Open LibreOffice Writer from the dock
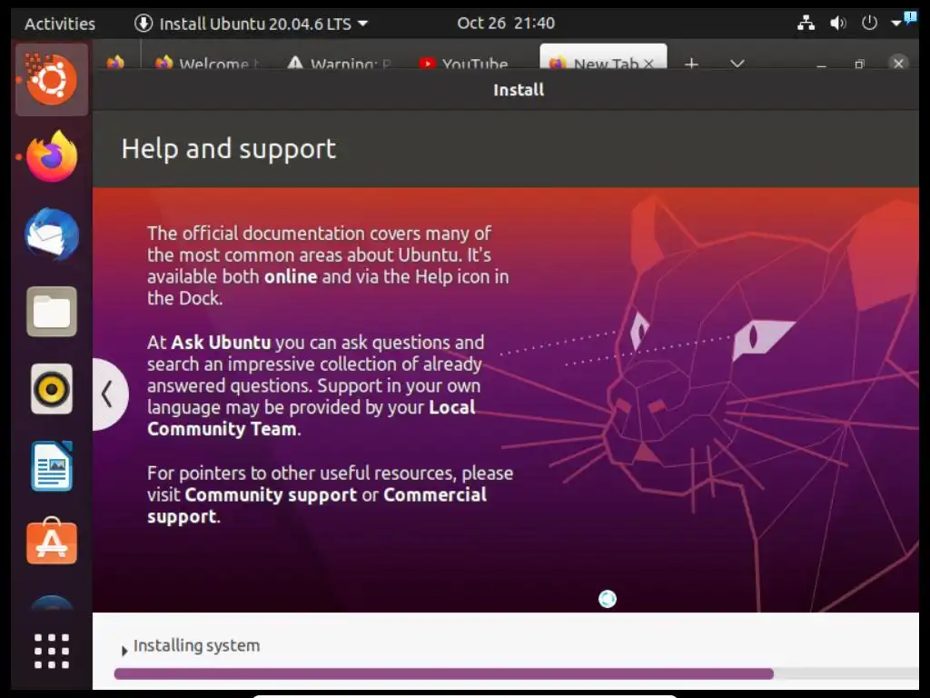930x698 pixels. [52, 466]
